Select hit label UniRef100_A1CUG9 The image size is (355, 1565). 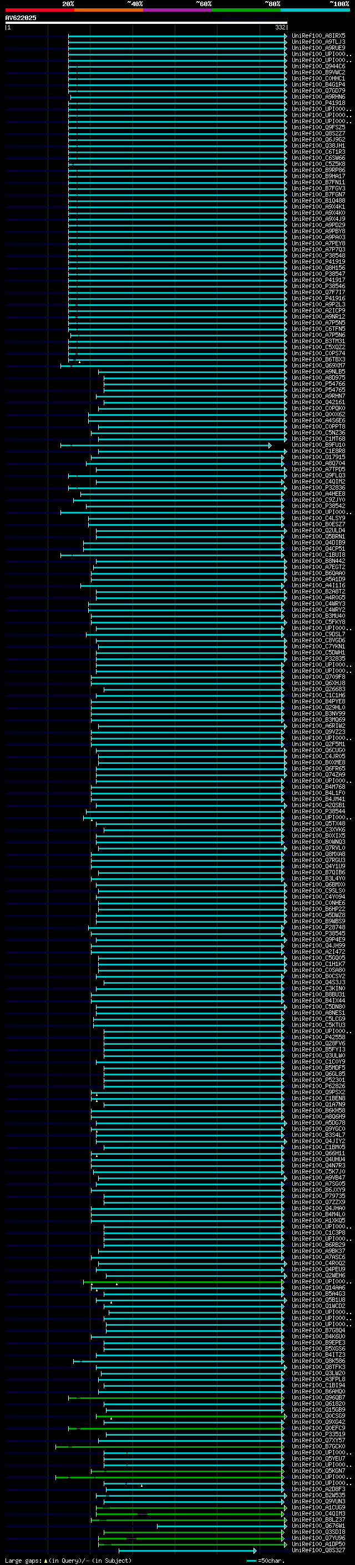(x=318, y=1508)
